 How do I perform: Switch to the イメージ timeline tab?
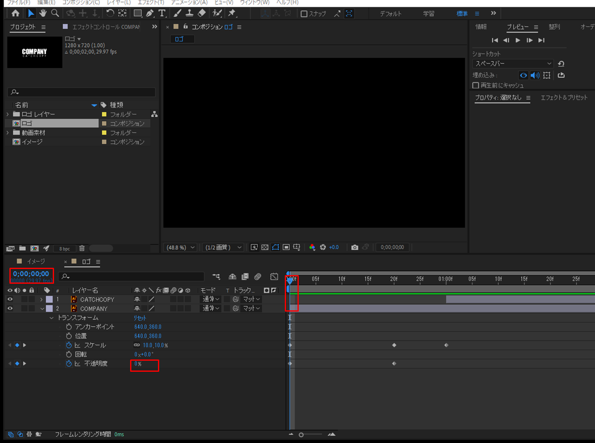[x=36, y=261]
